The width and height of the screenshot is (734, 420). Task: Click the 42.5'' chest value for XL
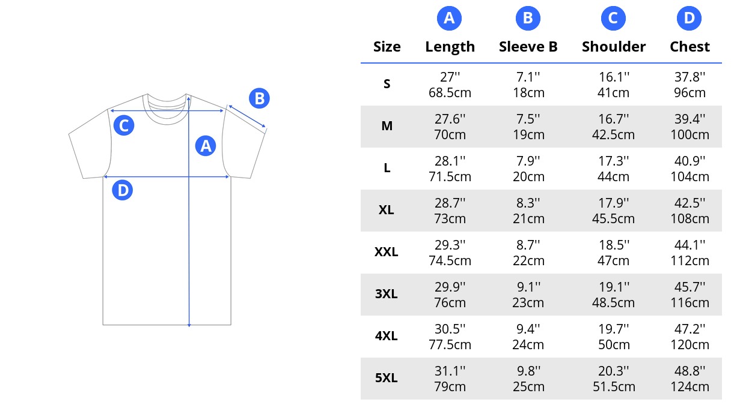(x=690, y=203)
